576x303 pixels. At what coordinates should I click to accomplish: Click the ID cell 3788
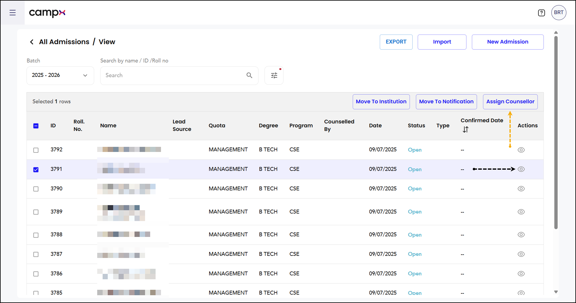pos(56,235)
